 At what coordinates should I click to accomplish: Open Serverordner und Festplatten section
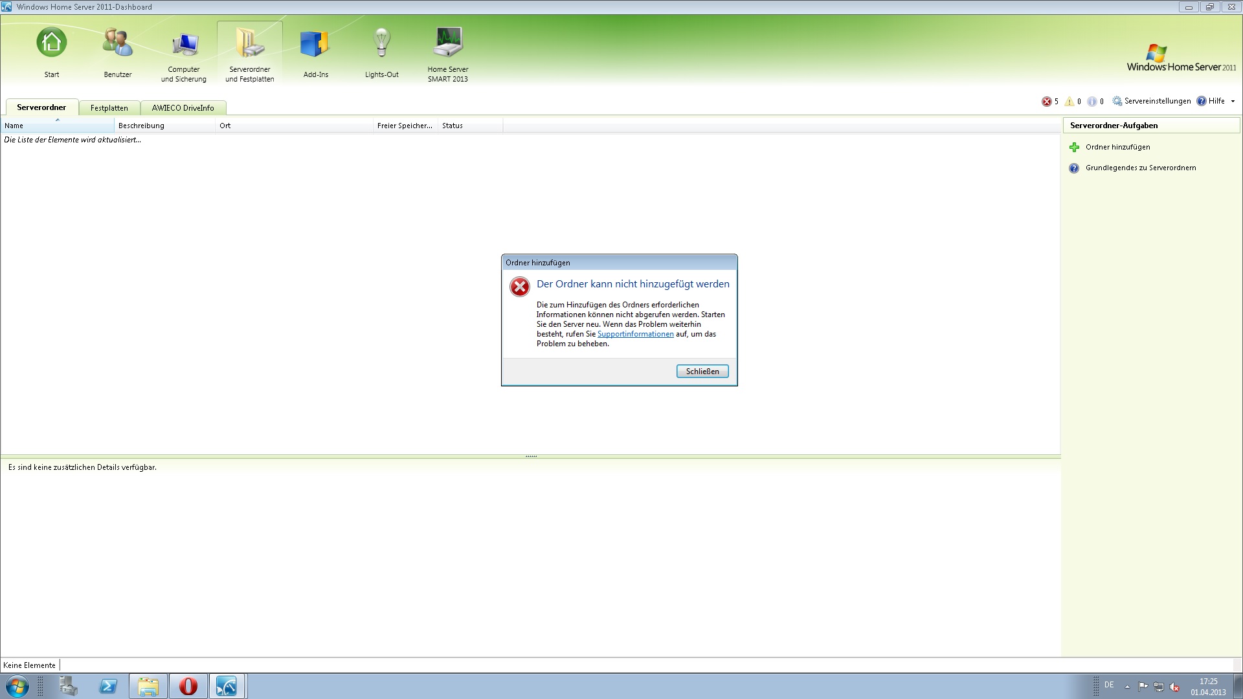point(250,53)
